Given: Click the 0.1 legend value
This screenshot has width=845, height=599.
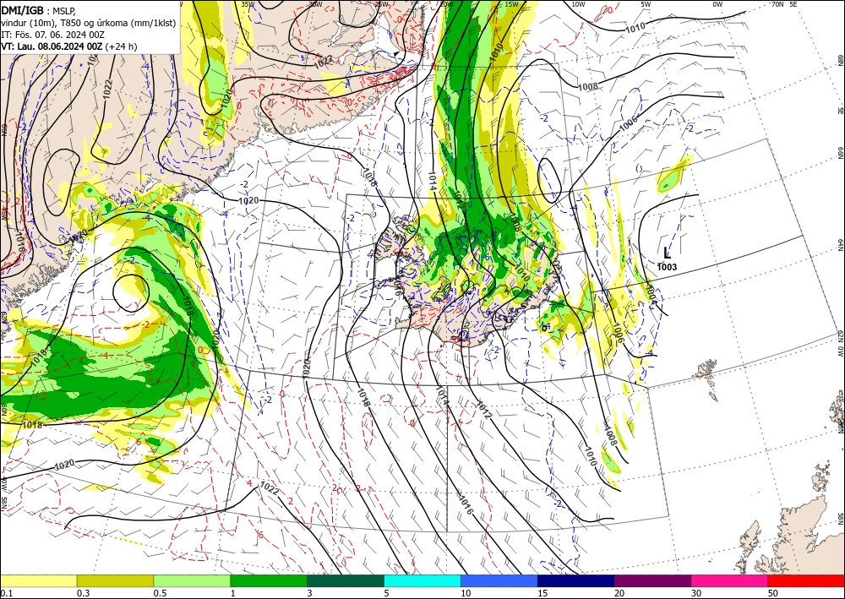Looking at the screenshot, I should tap(7, 593).
